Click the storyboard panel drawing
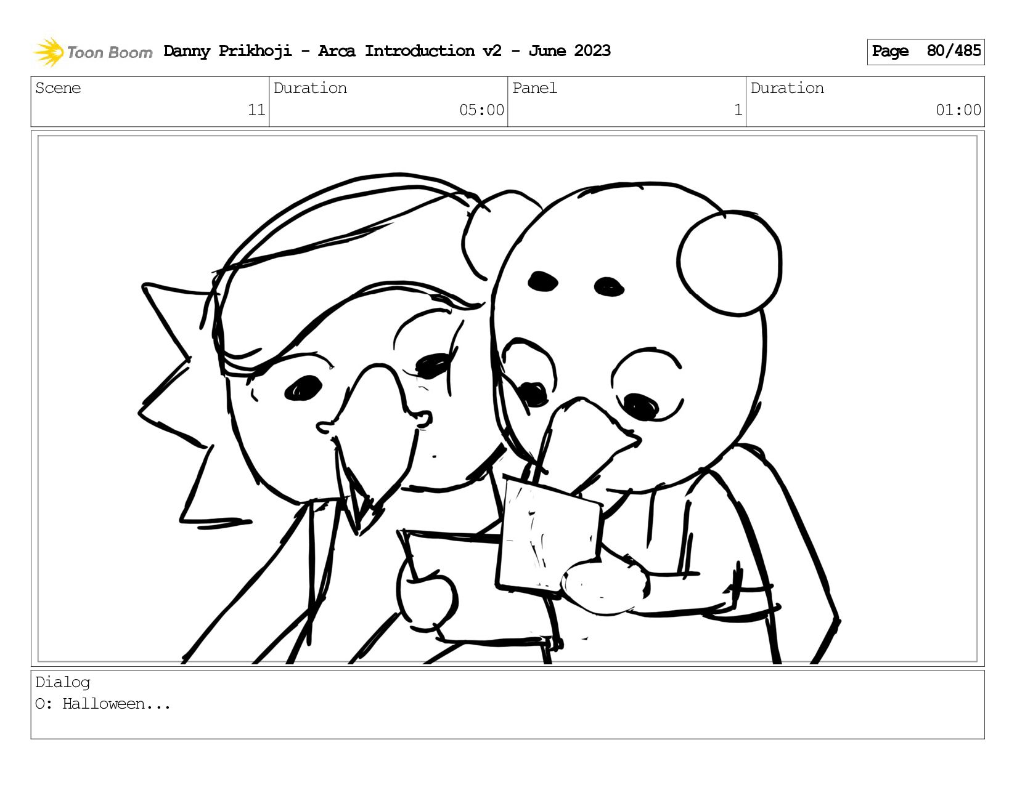Screen dimensions: 1017x785 [507, 399]
